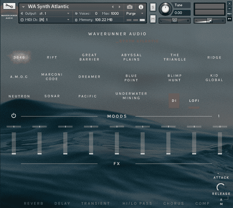The width and height of the screenshot is (233, 208).
Task: Click the Memory 108.22 MB readout
Action: (104, 20)
